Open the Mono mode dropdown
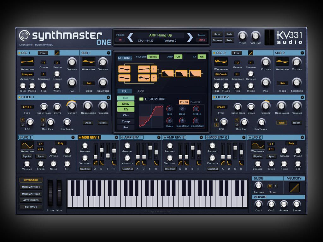This screenshot has height=242, width=323. click(x=202, y=40)
